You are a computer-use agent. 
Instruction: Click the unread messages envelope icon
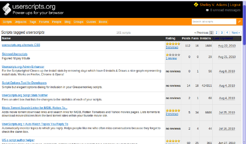(207, 10)
